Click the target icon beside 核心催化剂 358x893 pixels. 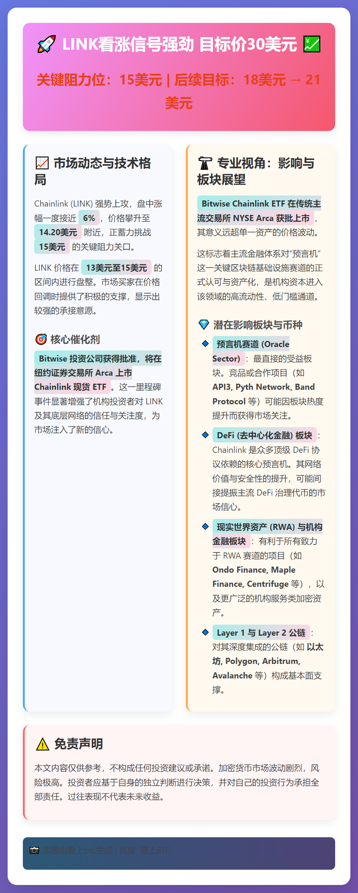point(41,339)
